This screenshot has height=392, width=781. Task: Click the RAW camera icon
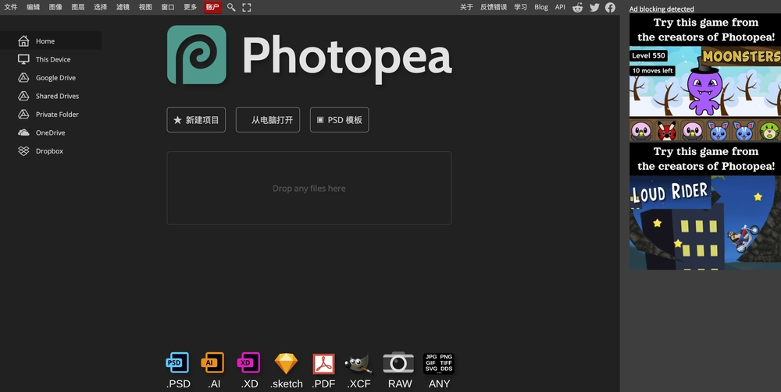coord(398,362)
